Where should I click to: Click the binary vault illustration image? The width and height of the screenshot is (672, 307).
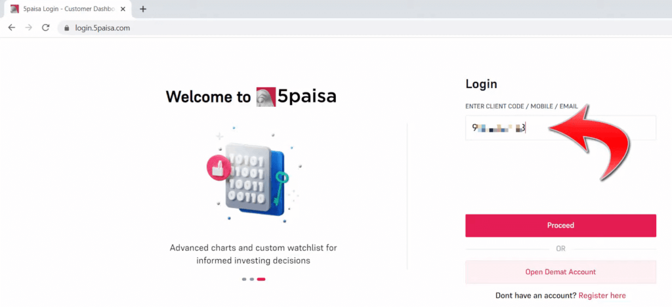pos(254,176)
